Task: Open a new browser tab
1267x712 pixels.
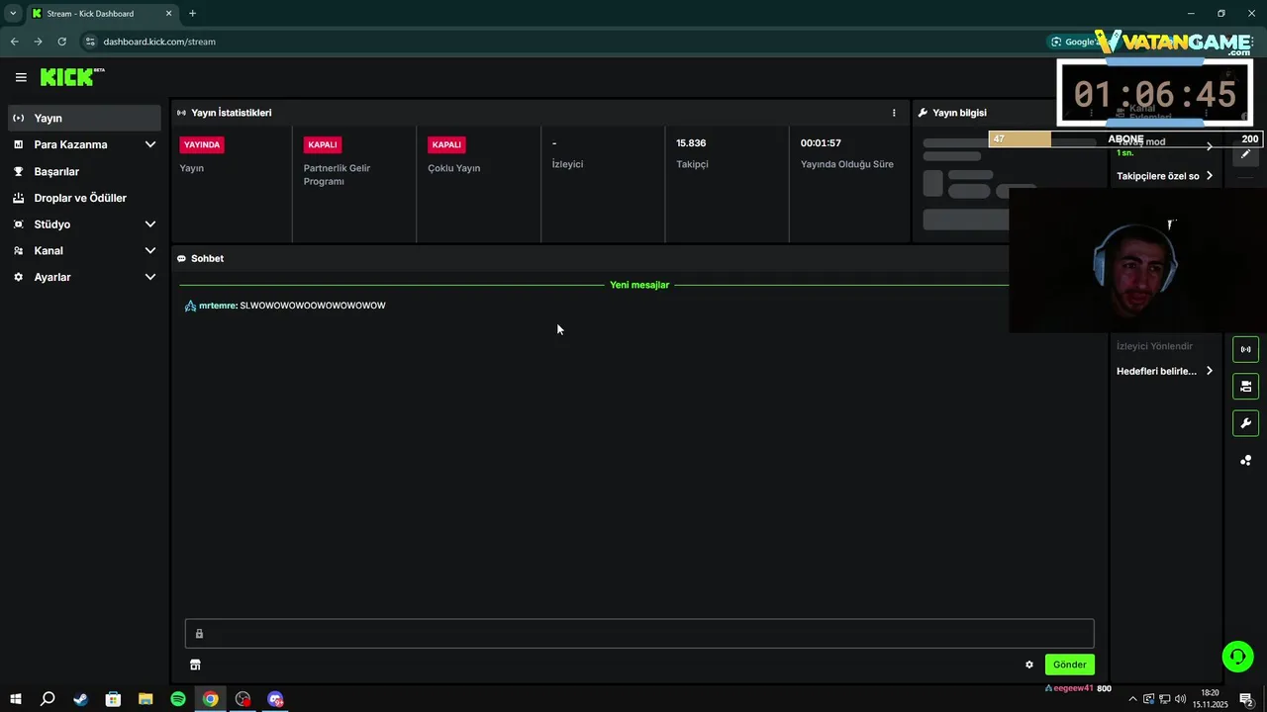Action: click(192, 14)
